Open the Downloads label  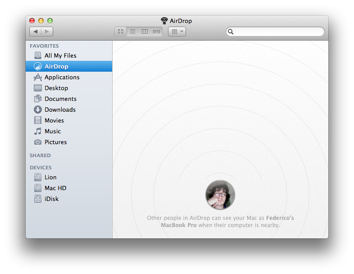tap(60, 110)
